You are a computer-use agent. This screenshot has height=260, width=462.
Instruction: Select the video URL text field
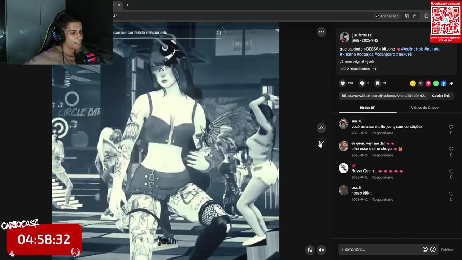point(384,96)
